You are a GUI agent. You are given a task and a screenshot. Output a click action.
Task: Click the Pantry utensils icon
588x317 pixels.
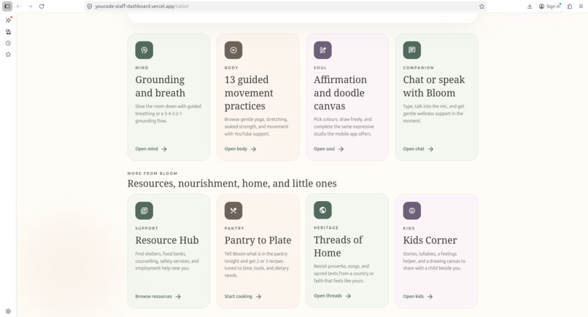coord(233,211)
